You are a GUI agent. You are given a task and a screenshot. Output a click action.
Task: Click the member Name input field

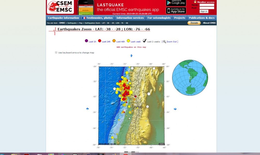point(207,5)
